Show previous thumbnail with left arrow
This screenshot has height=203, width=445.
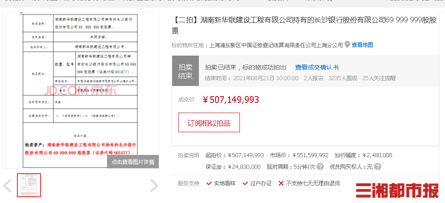(8, 186)
